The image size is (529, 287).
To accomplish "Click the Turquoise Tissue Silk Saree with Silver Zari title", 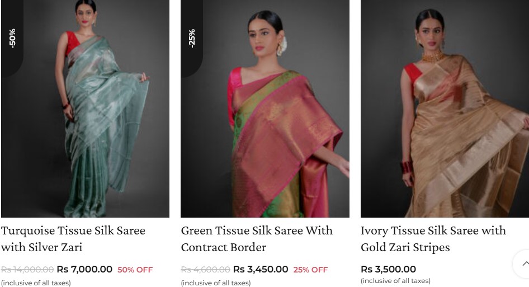I will pos(73,239).
